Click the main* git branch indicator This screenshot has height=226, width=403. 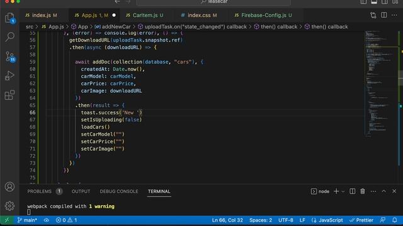click(x=27, y=220)
